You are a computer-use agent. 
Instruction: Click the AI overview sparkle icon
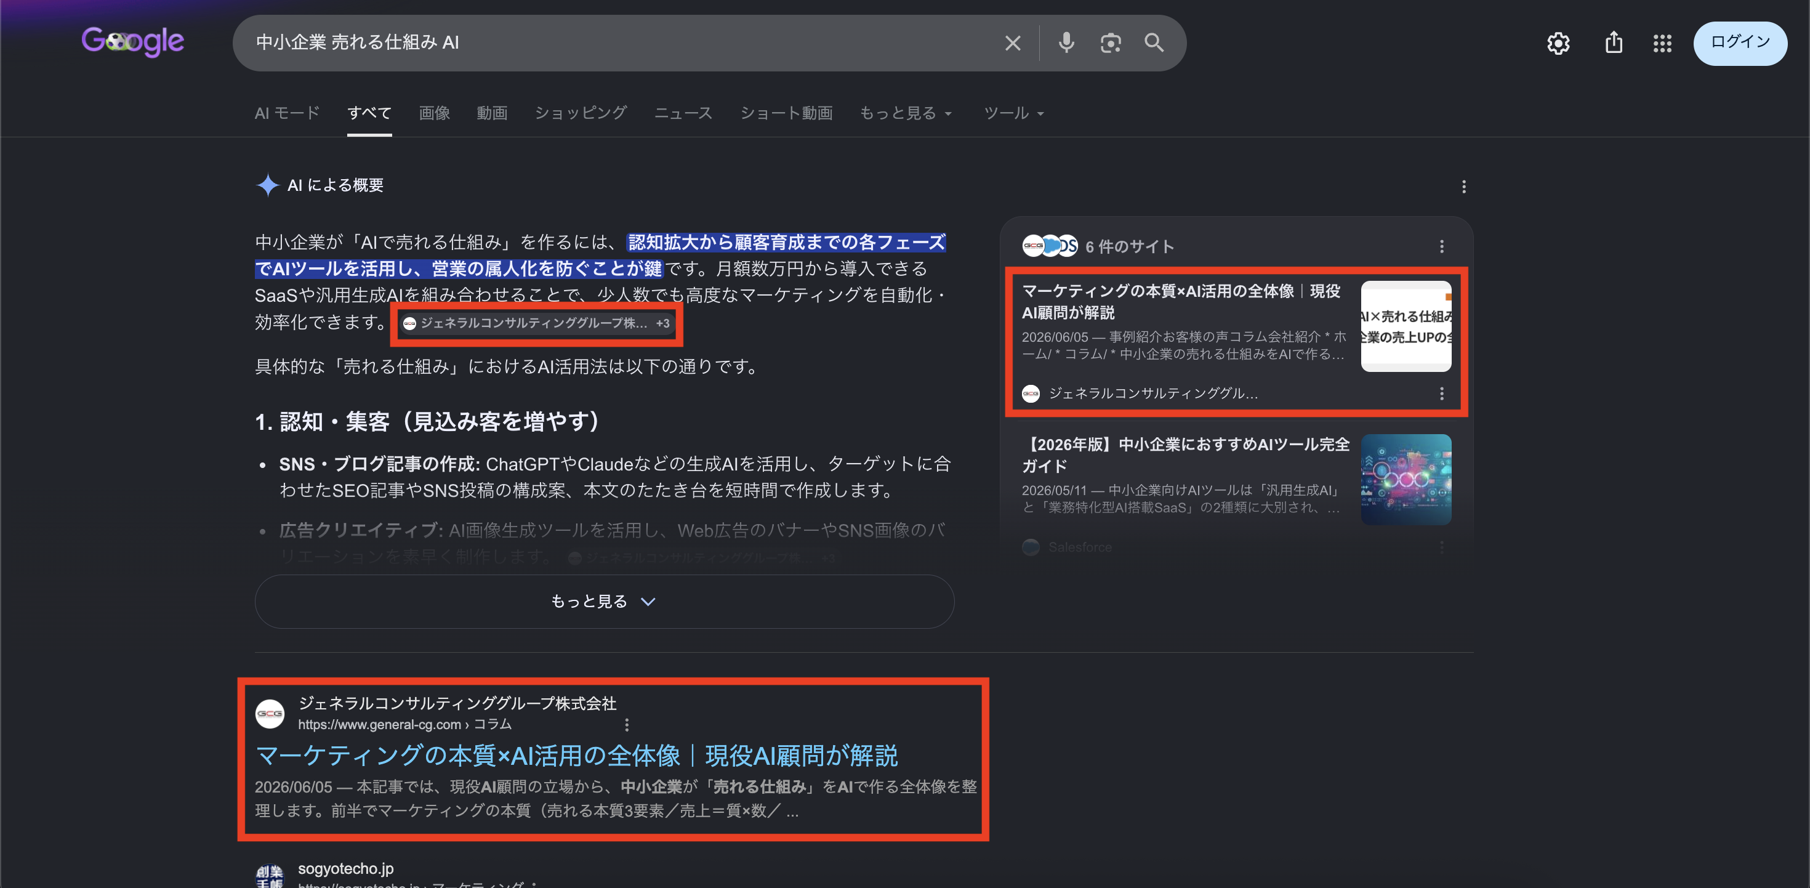(268, 185)
